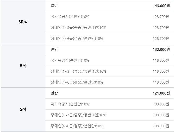Click the 118,800원 R석 국가유공자 price
Viewport: 174px width, 132px height.
tap(161, 60)
